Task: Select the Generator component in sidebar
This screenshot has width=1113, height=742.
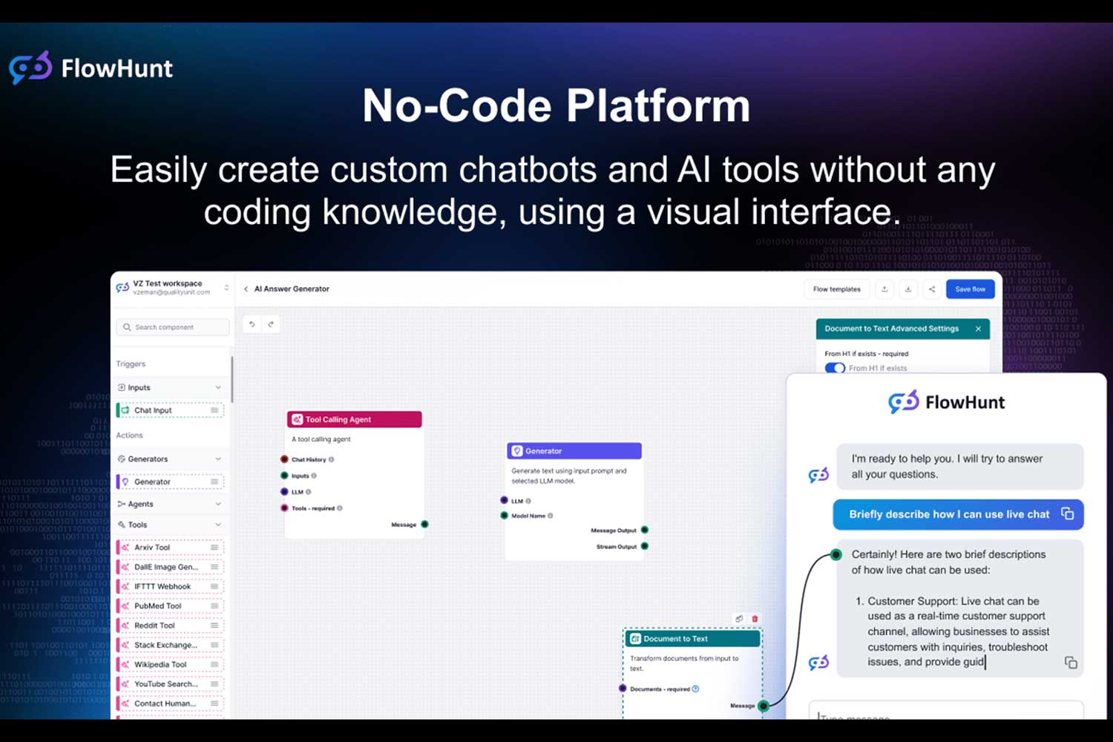Action: tap(170, 482)
